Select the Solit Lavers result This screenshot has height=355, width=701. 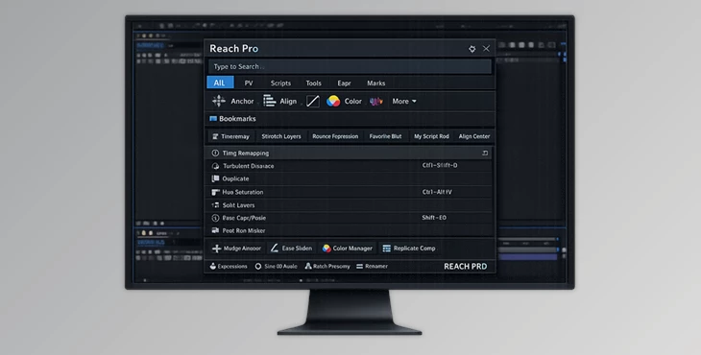coord(350,205)
